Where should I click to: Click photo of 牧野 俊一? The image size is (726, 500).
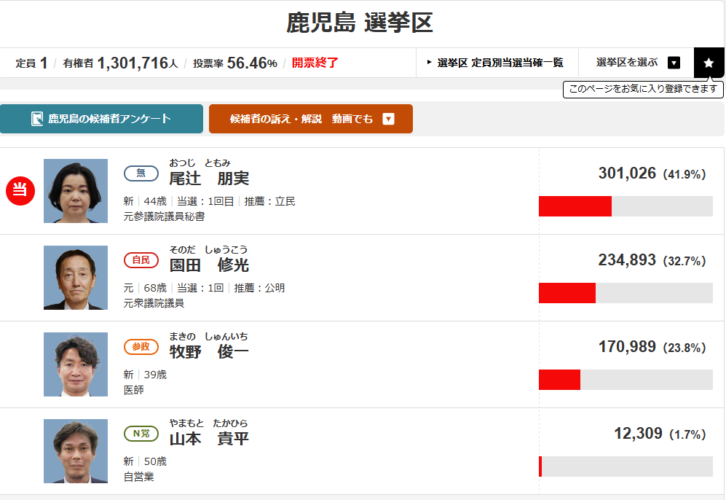coord(76,364)
